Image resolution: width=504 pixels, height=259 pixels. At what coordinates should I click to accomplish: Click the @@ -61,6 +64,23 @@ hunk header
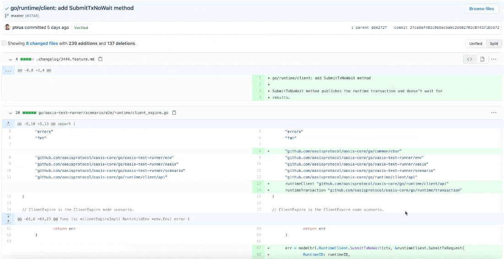(103, 219)
